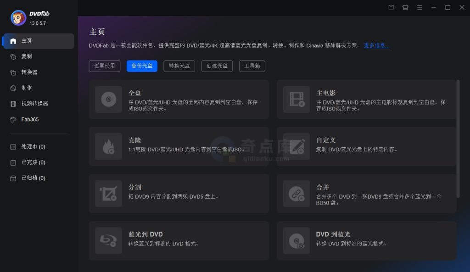Screen dimensions: 470x272
Task: Click the 蓝光到 DVD conversion icon
Action: [x=108, y=241]
